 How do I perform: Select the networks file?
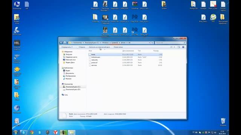pyautogui.click(x=125, y=60)
